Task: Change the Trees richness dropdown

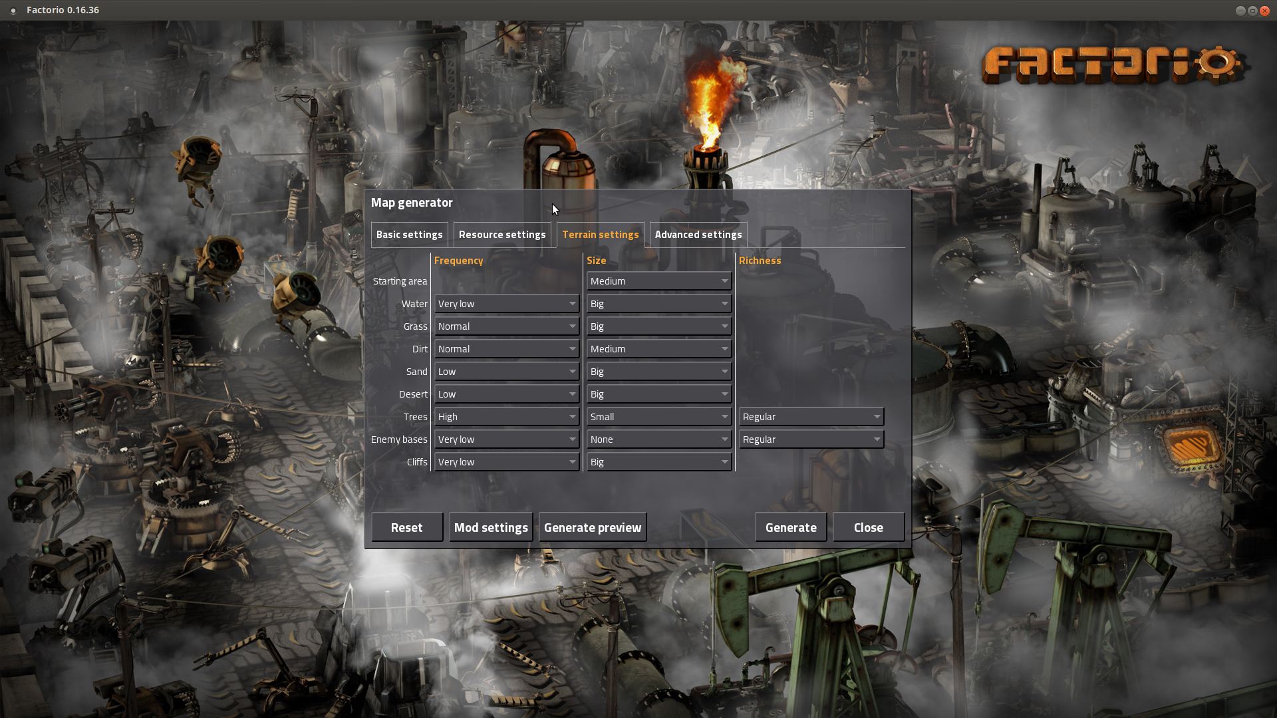Action: (x=811, y=416)
